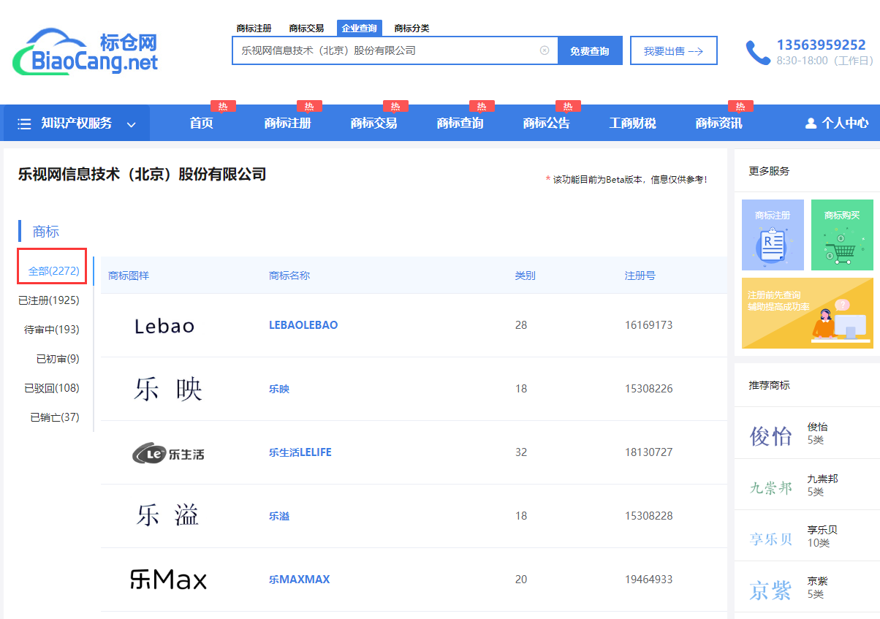Click the 类别 column header
The height and width of the screenshot is (619, 880).
coord(526,276)
